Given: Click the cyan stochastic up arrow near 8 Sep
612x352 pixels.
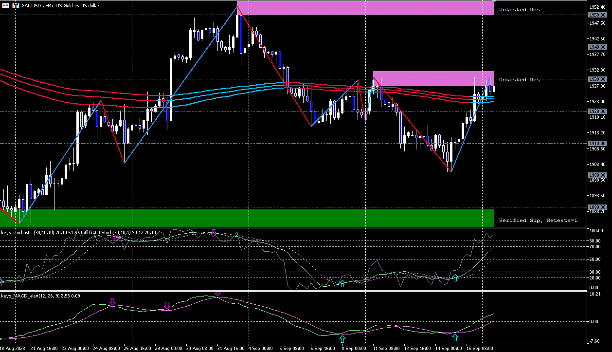Looking at the screenshot, I should tap(342, 283).
